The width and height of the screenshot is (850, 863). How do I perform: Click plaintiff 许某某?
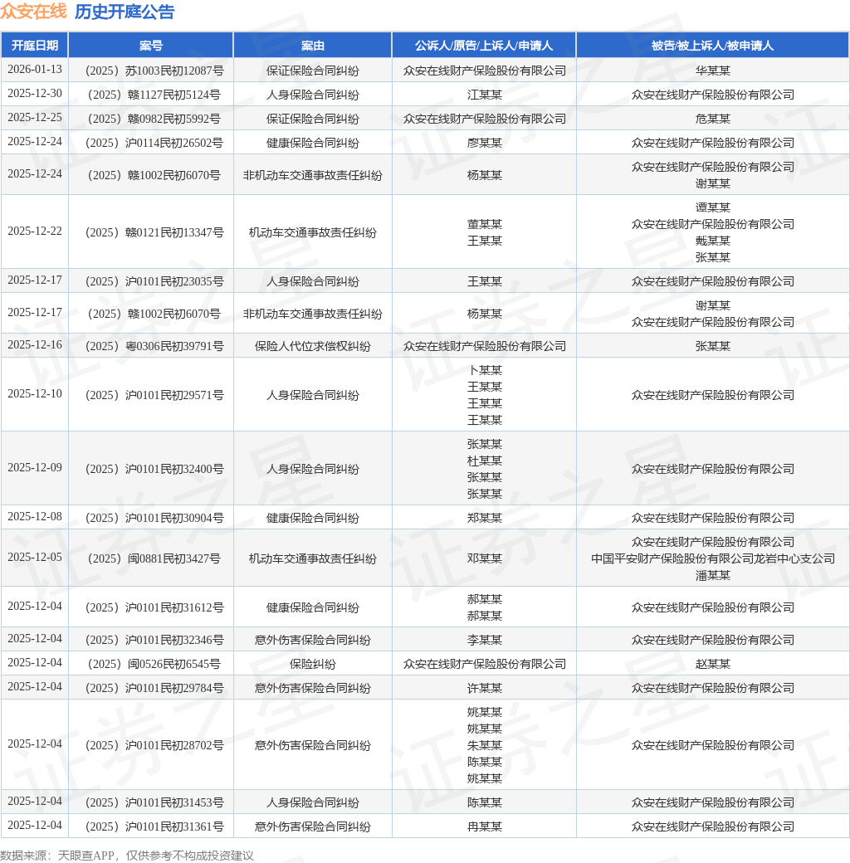coord(485,689)
